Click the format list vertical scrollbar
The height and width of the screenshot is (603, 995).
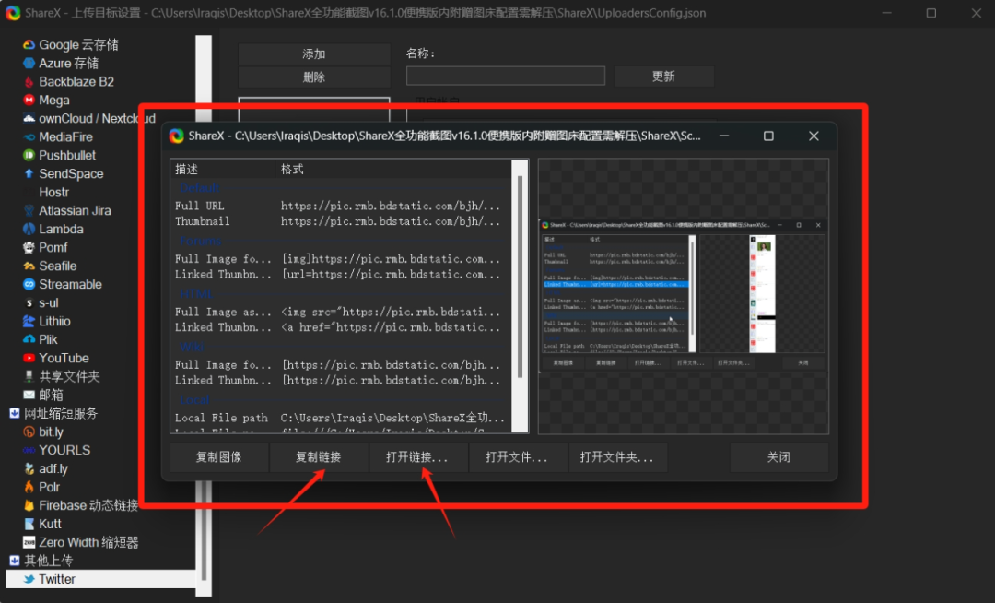point(520,277)
